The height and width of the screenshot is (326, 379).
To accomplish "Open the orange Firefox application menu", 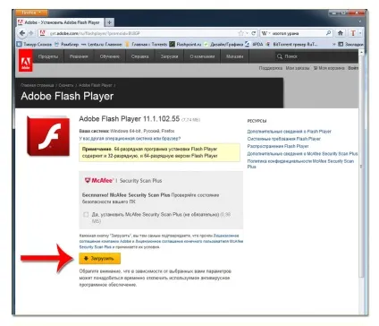I will coord(31,13).
